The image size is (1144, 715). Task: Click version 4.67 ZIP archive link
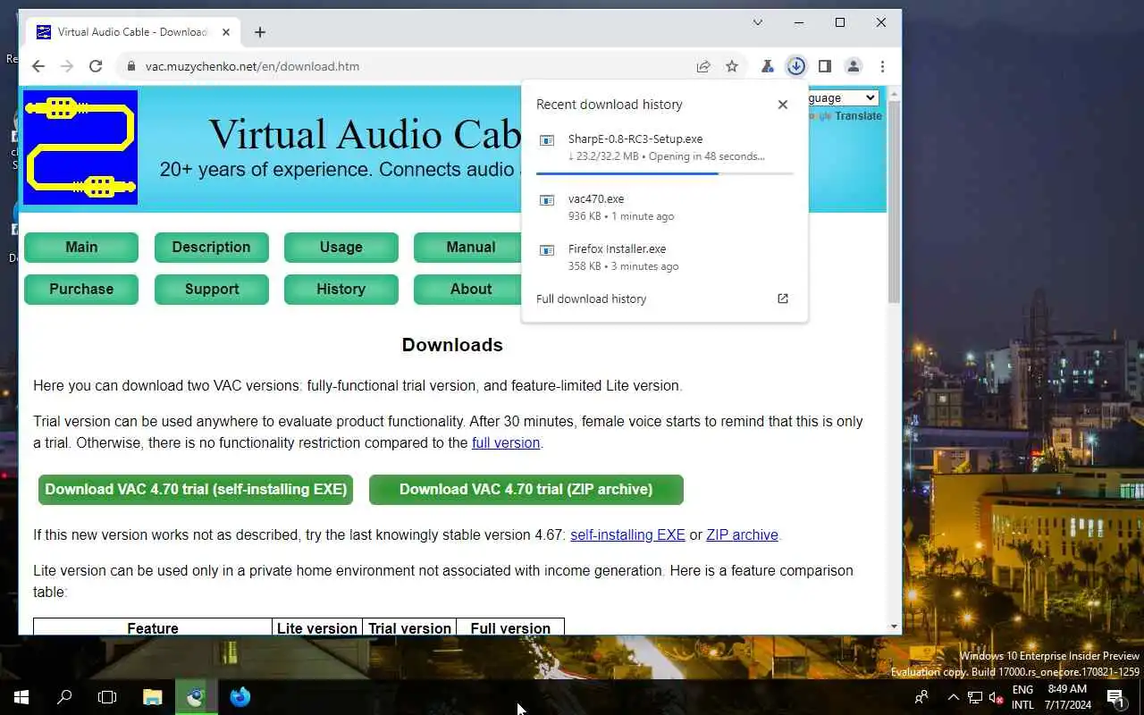pos(742,535)
